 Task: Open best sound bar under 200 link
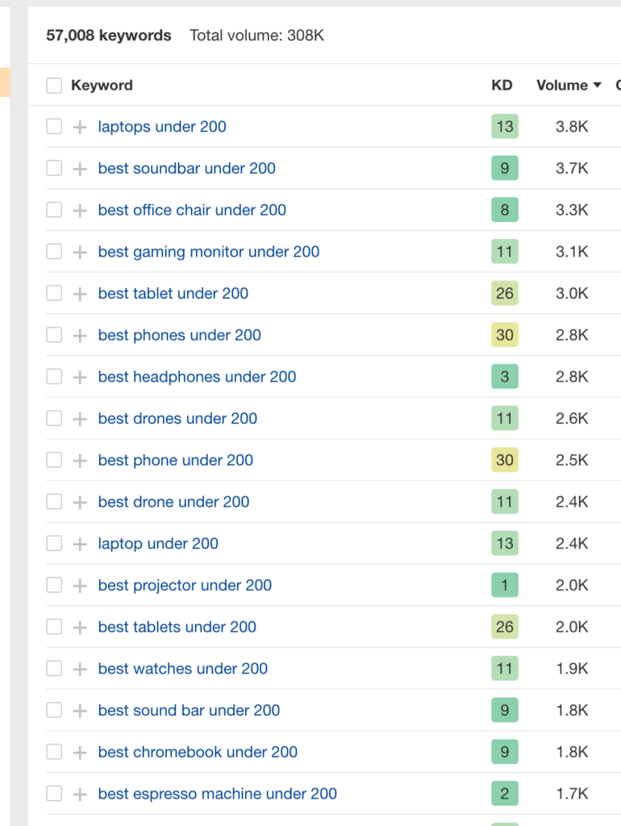click(189, 710)
